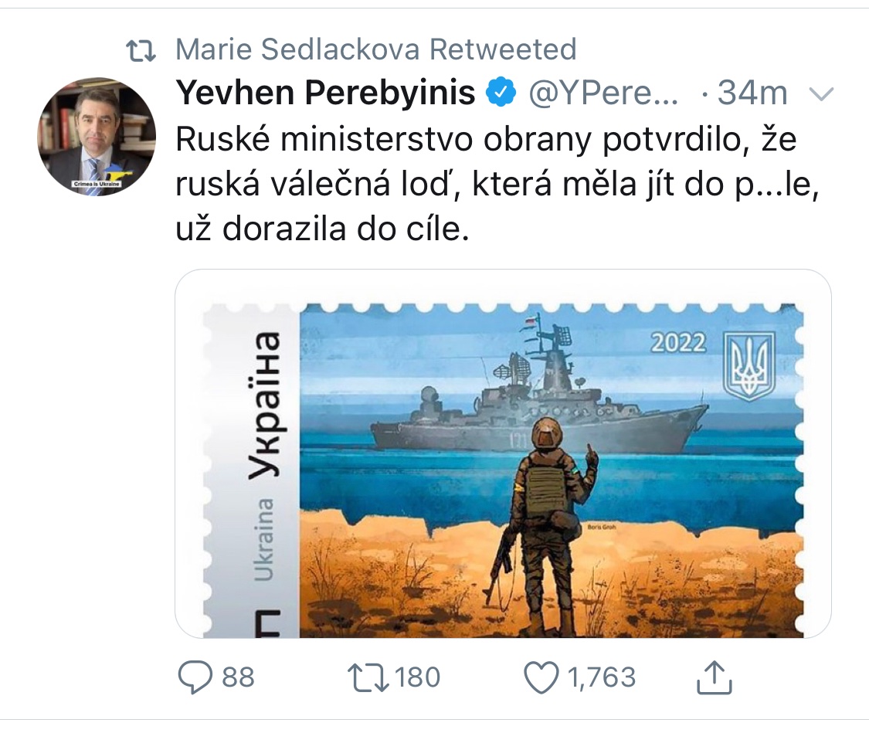Click the Yevhen Perebyinis display name
869x733 pixels.
[x=325, y=93]
